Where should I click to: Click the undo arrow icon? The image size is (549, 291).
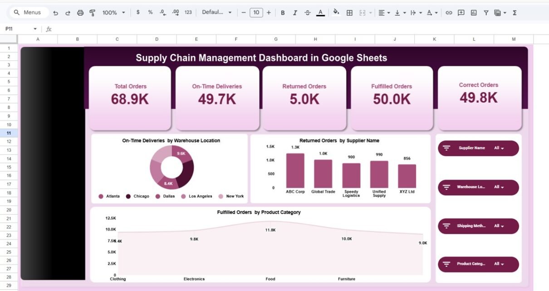[x=55, y=13]
